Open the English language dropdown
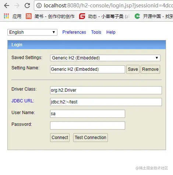This screenshot has width=173, height=175. (32, 32)
